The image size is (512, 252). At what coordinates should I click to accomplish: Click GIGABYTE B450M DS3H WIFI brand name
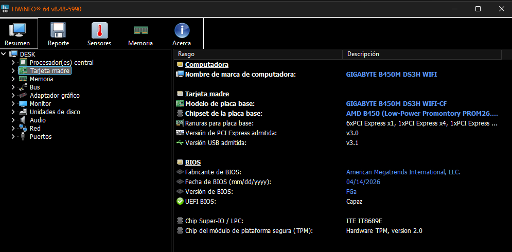392,74
